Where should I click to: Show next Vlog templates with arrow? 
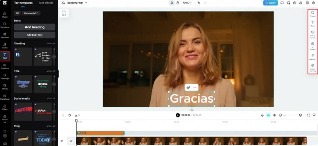pos(54,139)
